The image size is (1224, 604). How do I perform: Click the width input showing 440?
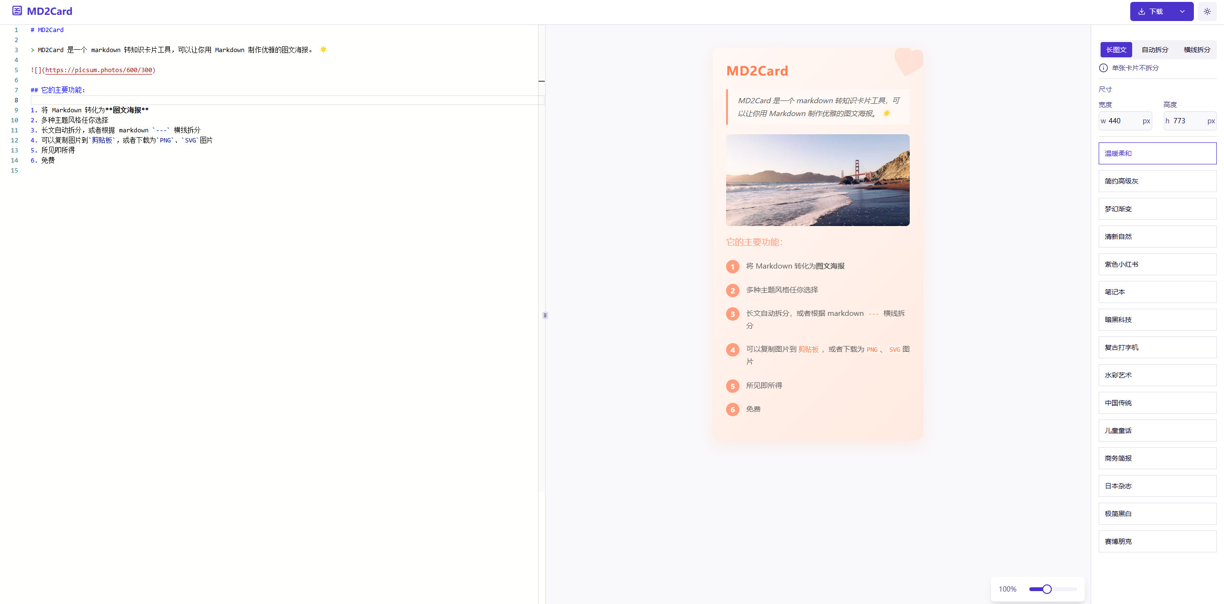(x=1125, y=121)
